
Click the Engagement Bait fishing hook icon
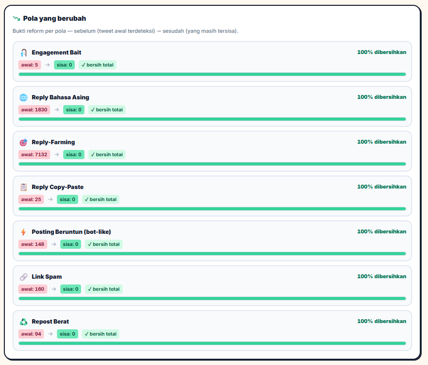click(24, 53)
